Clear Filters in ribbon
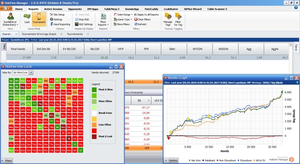The image size is (300, 164). coord(142,19)
